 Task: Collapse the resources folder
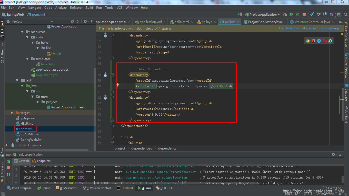(22, 32)
